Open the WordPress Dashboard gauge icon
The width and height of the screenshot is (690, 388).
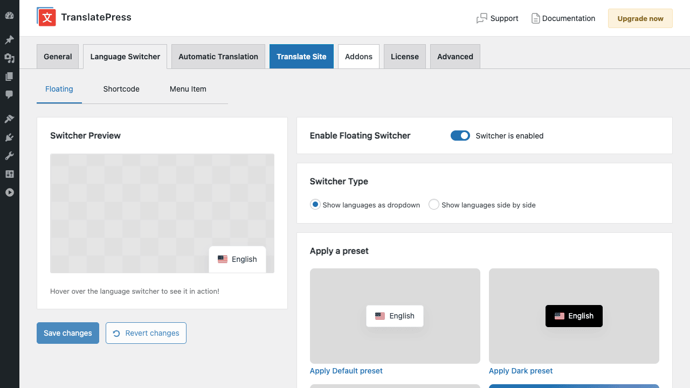(9, 16)
